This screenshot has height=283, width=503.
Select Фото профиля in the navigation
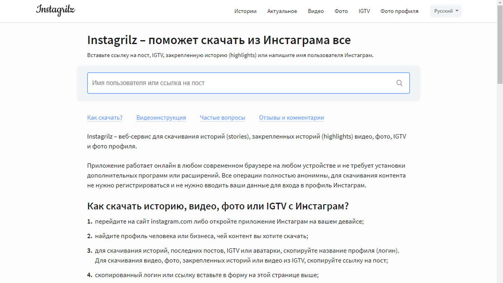pos(399,11)
